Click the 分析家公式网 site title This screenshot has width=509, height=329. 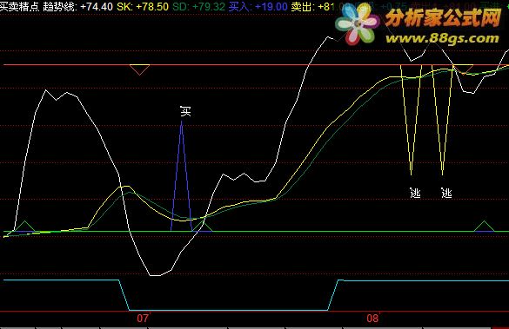pos(443,18)
